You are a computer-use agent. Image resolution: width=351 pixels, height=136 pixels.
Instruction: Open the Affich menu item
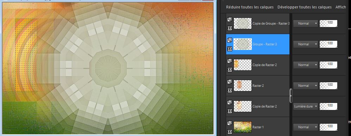pos(340,7)
